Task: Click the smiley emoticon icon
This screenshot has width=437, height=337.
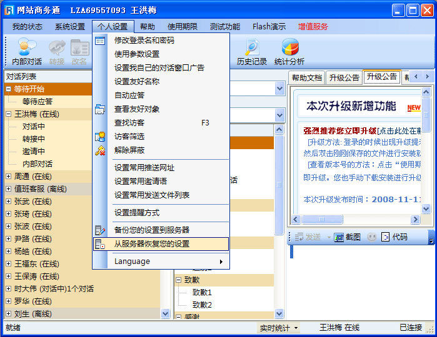Action: [372, 237]
